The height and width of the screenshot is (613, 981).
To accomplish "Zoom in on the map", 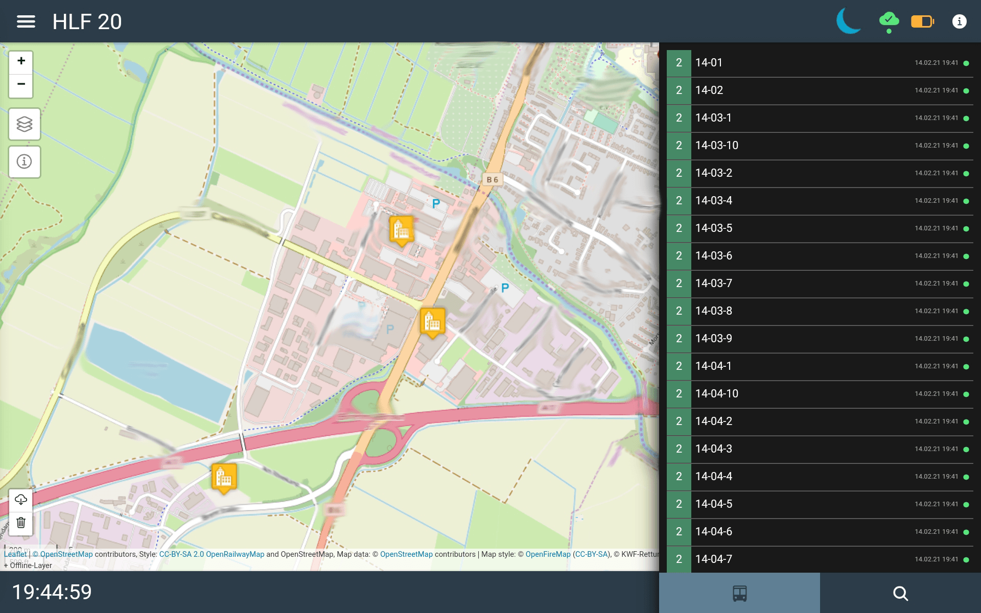I will coord(21,61).
